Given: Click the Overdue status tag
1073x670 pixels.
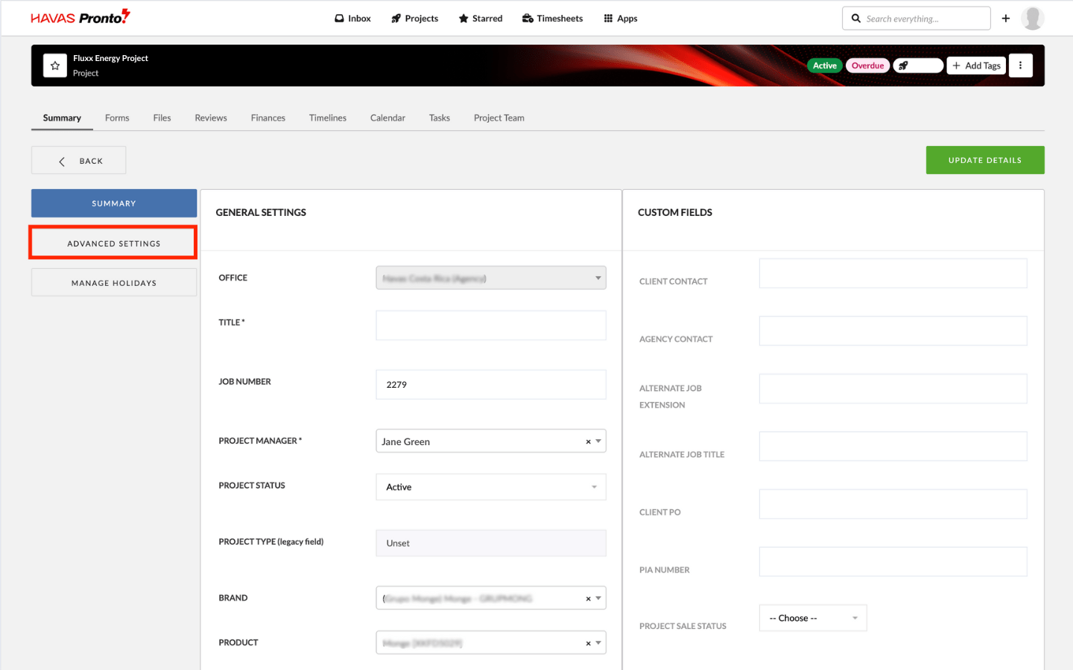Looking at the screenshot, I should click(x=868, y=66).
